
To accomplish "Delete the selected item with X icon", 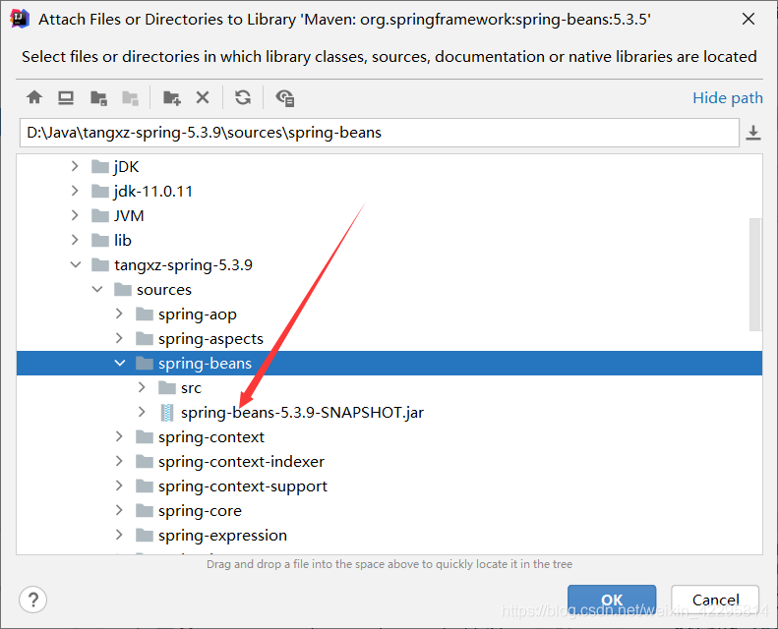I will coord(203,97).
